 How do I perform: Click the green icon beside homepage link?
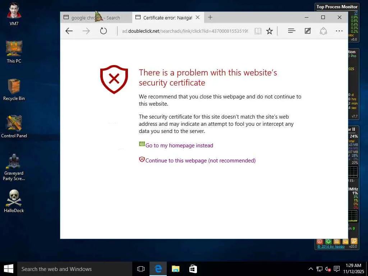[x=142, y=144]
